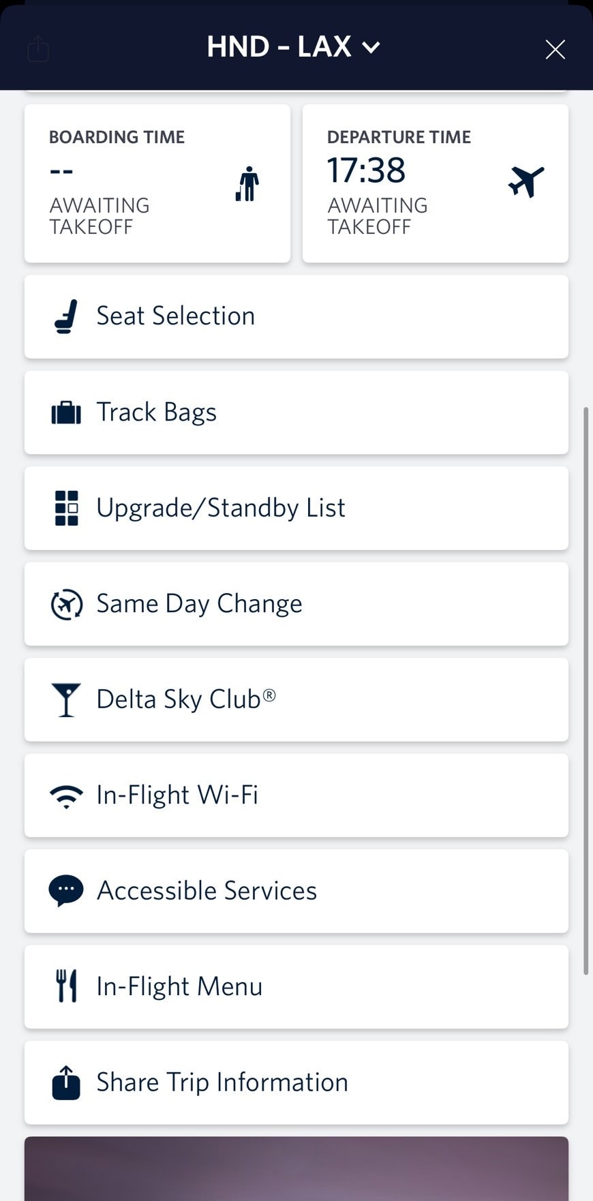Image resolution: width=593 pixels, height=1201 pixels.
Task: Tap the grid icon for Upgrade/Standby List
Action: (x=66, y=508)
